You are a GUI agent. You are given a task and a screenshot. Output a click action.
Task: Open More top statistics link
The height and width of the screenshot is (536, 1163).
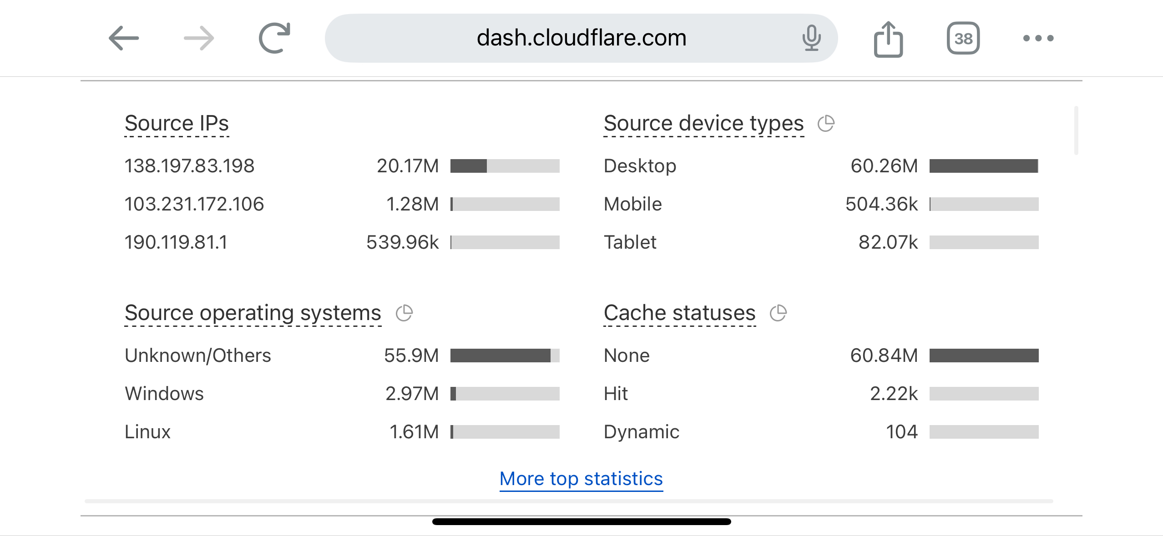[581, 479]
